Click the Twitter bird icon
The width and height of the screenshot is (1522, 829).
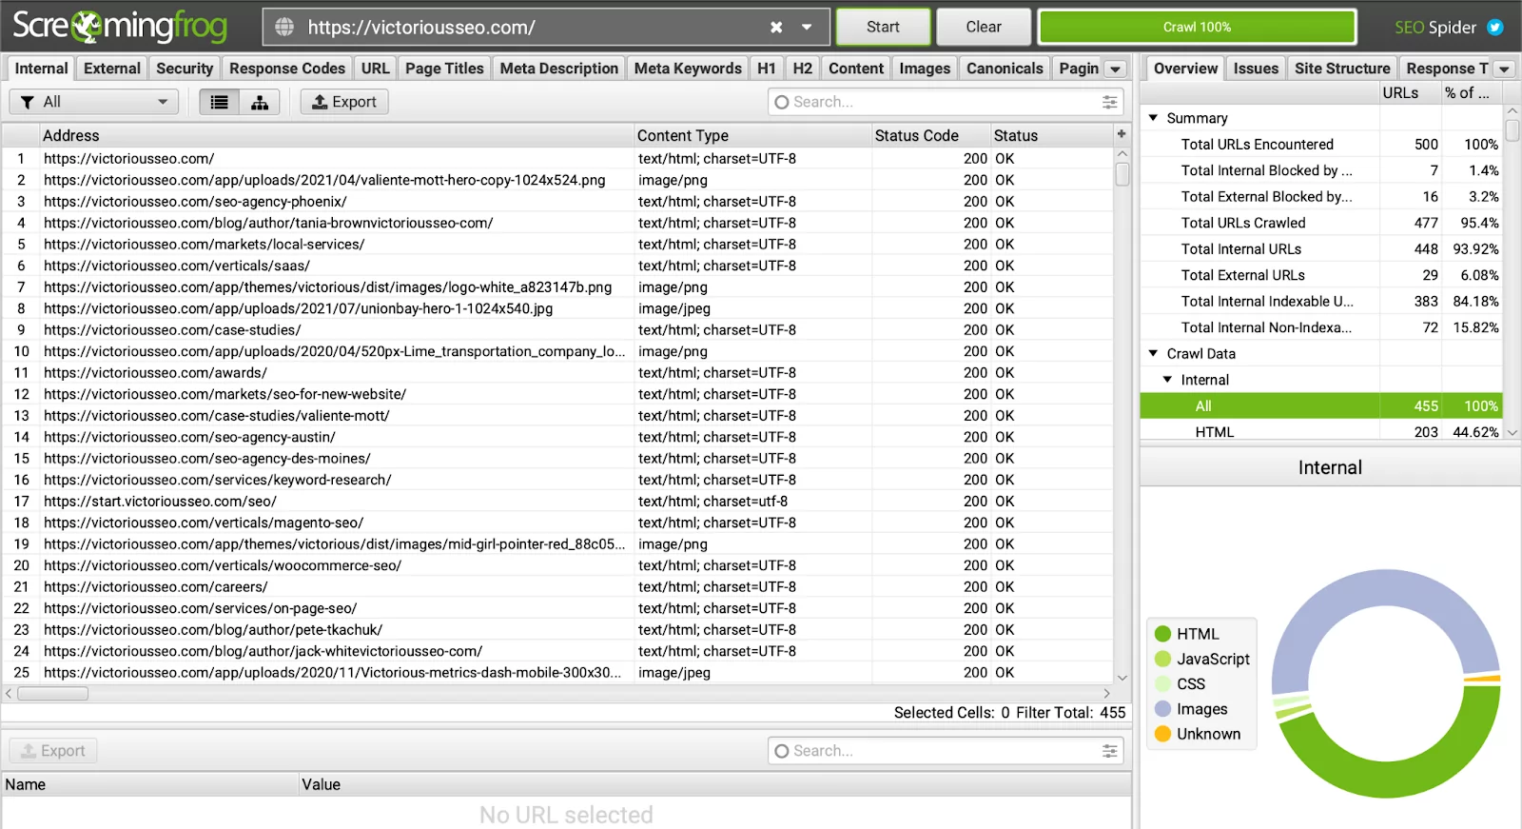[x=1495, y=28]
